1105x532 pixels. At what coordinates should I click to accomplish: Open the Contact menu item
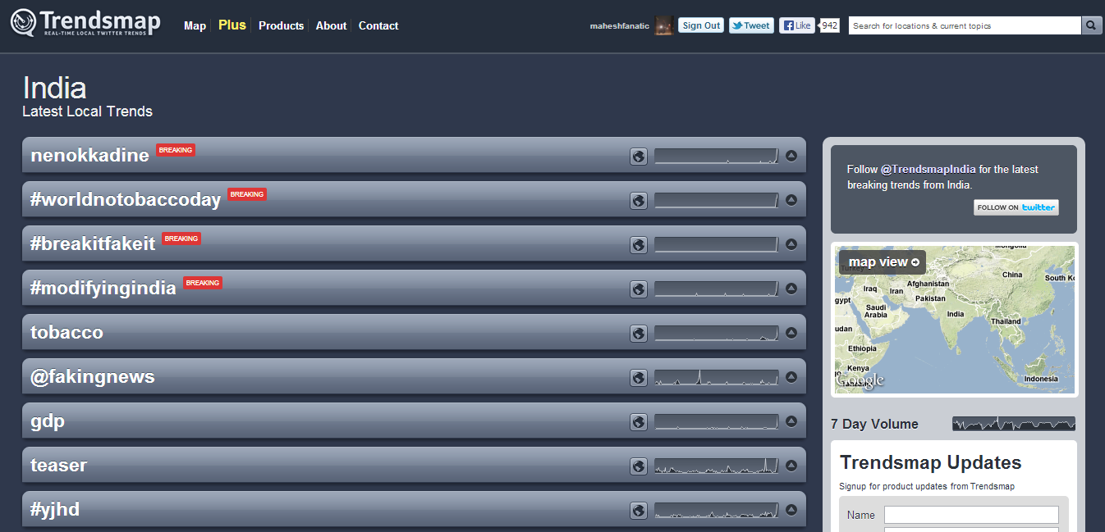pyautogui.click(x=378, y=25)
